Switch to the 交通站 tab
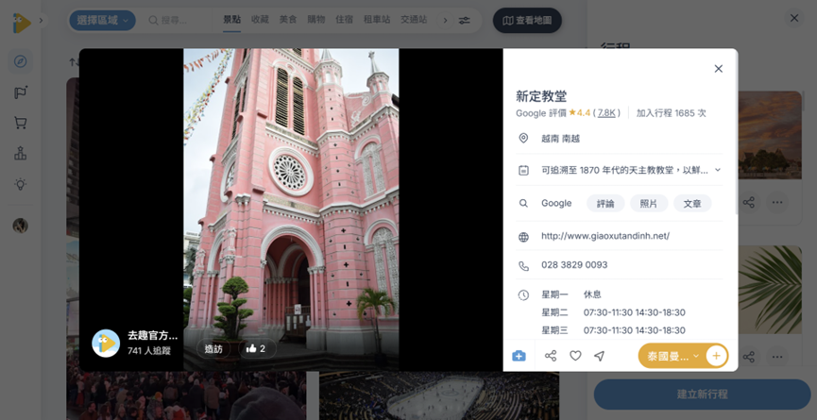Screen dimensions: 817x420 (x=414, y=20)
